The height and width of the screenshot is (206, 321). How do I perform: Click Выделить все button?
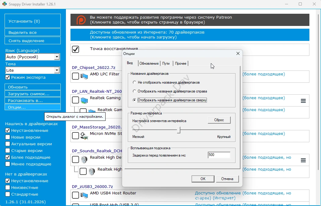click(x=33, y=32)
